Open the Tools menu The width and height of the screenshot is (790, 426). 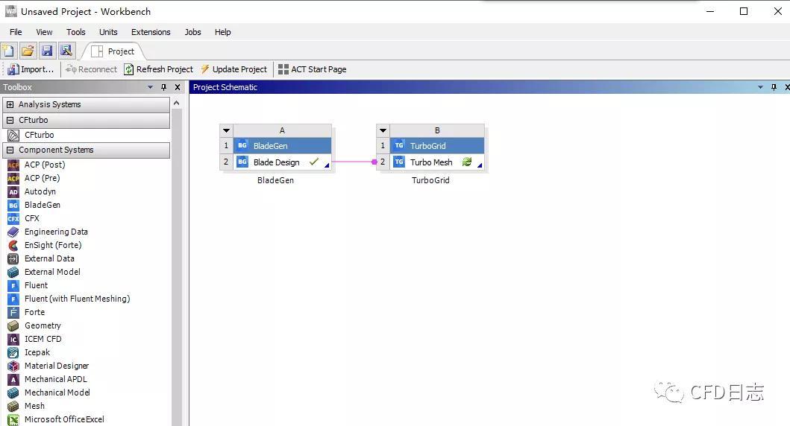click(x=76, y=32)
